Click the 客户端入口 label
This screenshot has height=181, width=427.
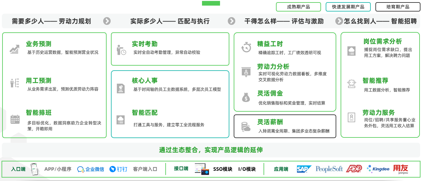tap(145, 169)
